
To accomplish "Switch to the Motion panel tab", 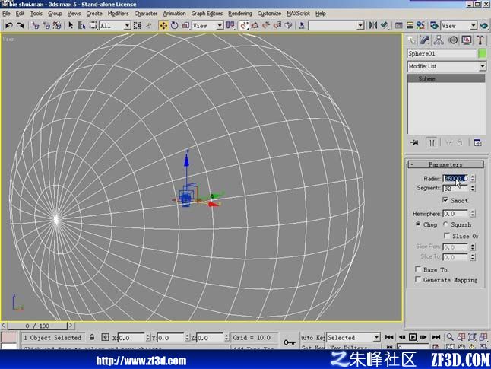I will coord(453,40).
